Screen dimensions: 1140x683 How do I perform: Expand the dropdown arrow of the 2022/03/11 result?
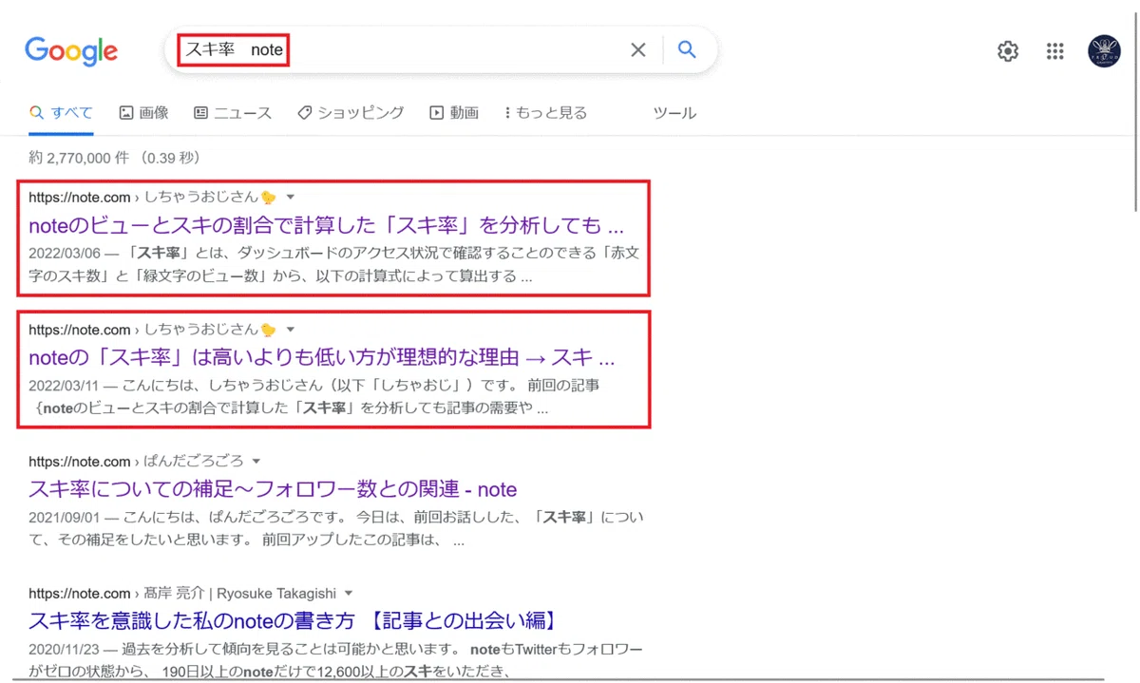pos(291,330)
